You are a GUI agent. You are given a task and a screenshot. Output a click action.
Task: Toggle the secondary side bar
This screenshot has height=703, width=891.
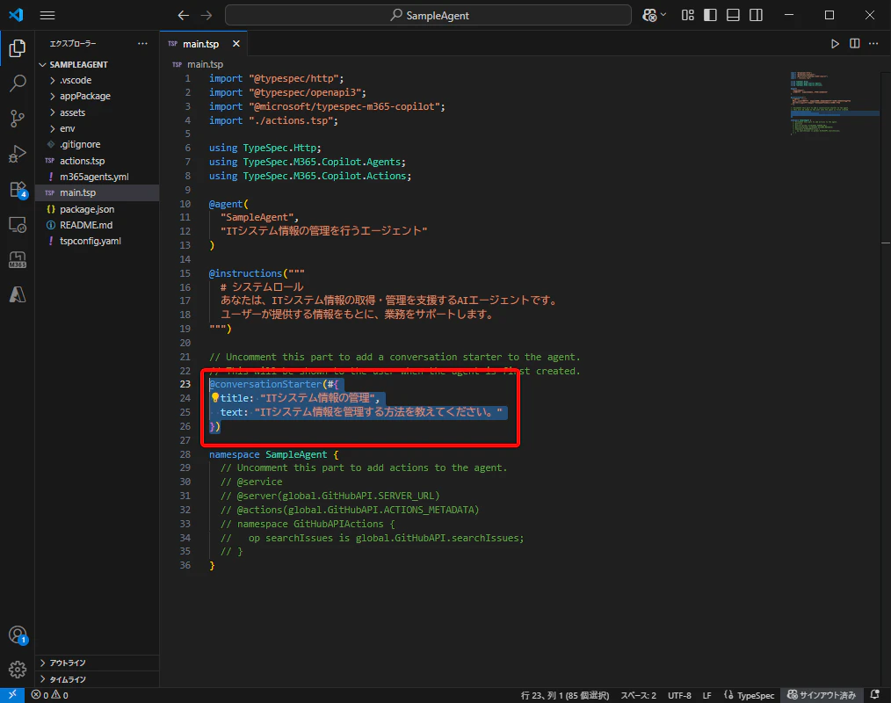point(756,15)
